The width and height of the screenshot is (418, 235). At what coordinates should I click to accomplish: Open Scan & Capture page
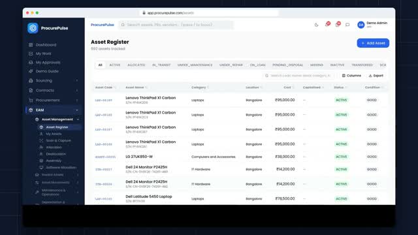(58, 140)
